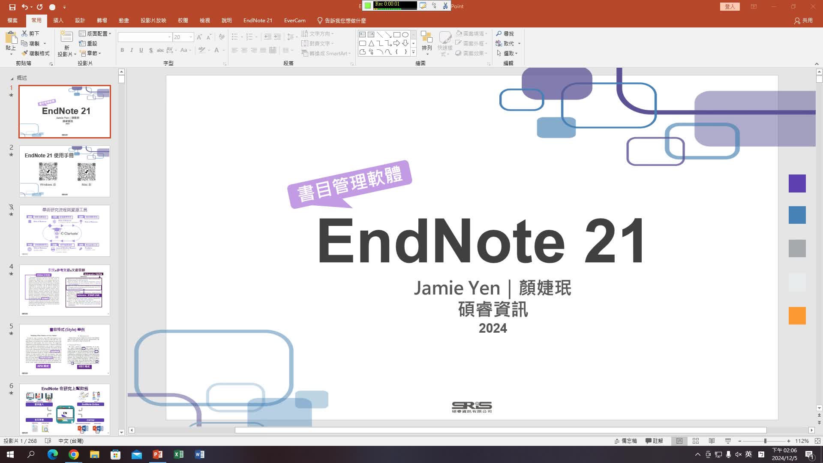823x463 pixels.
Task: Switch to the 插入 Insert tab
Action: point(58,20)
